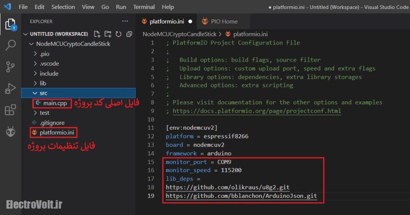Expand the .pio folder
The height and width of the screenshot is (215, 410).
coord(44,54)
